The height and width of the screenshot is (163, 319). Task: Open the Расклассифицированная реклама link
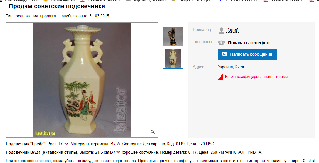click(x=256, y=77)
